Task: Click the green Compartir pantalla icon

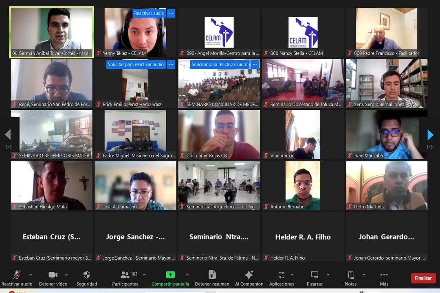Action: [170, 275]
